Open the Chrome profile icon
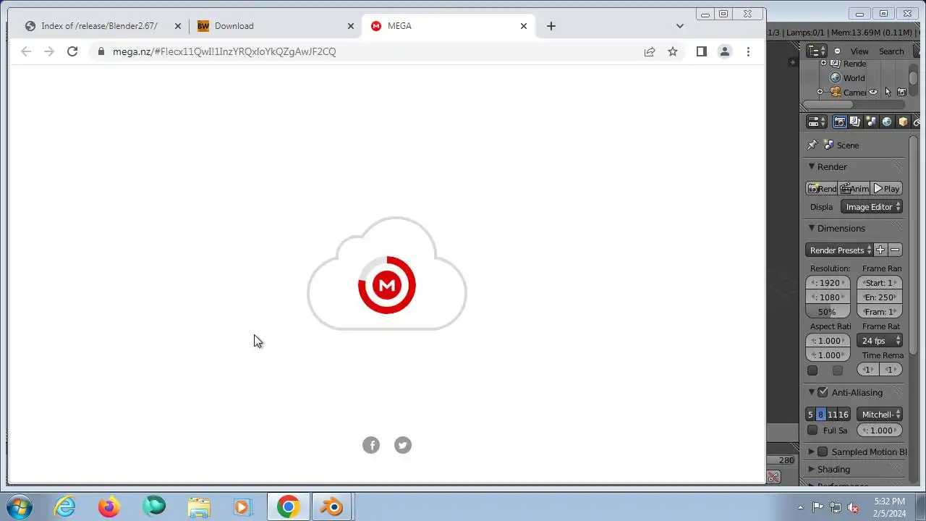Viewport: 926px width, 521px height. click(x=724, y=51)
